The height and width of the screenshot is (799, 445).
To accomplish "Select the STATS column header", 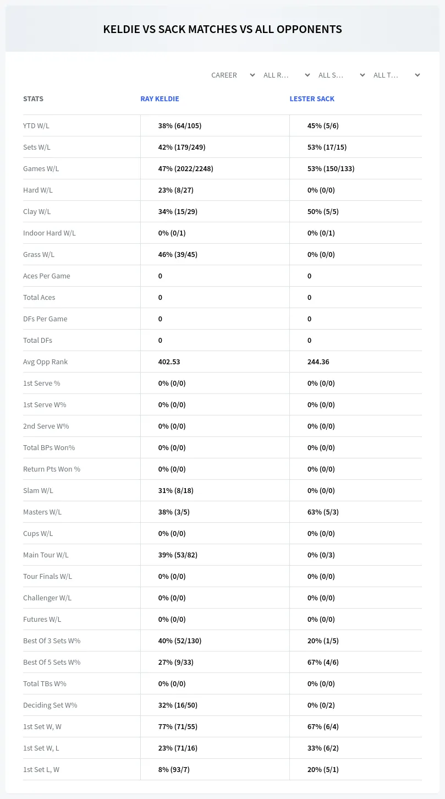I will (x=33, y=99).
